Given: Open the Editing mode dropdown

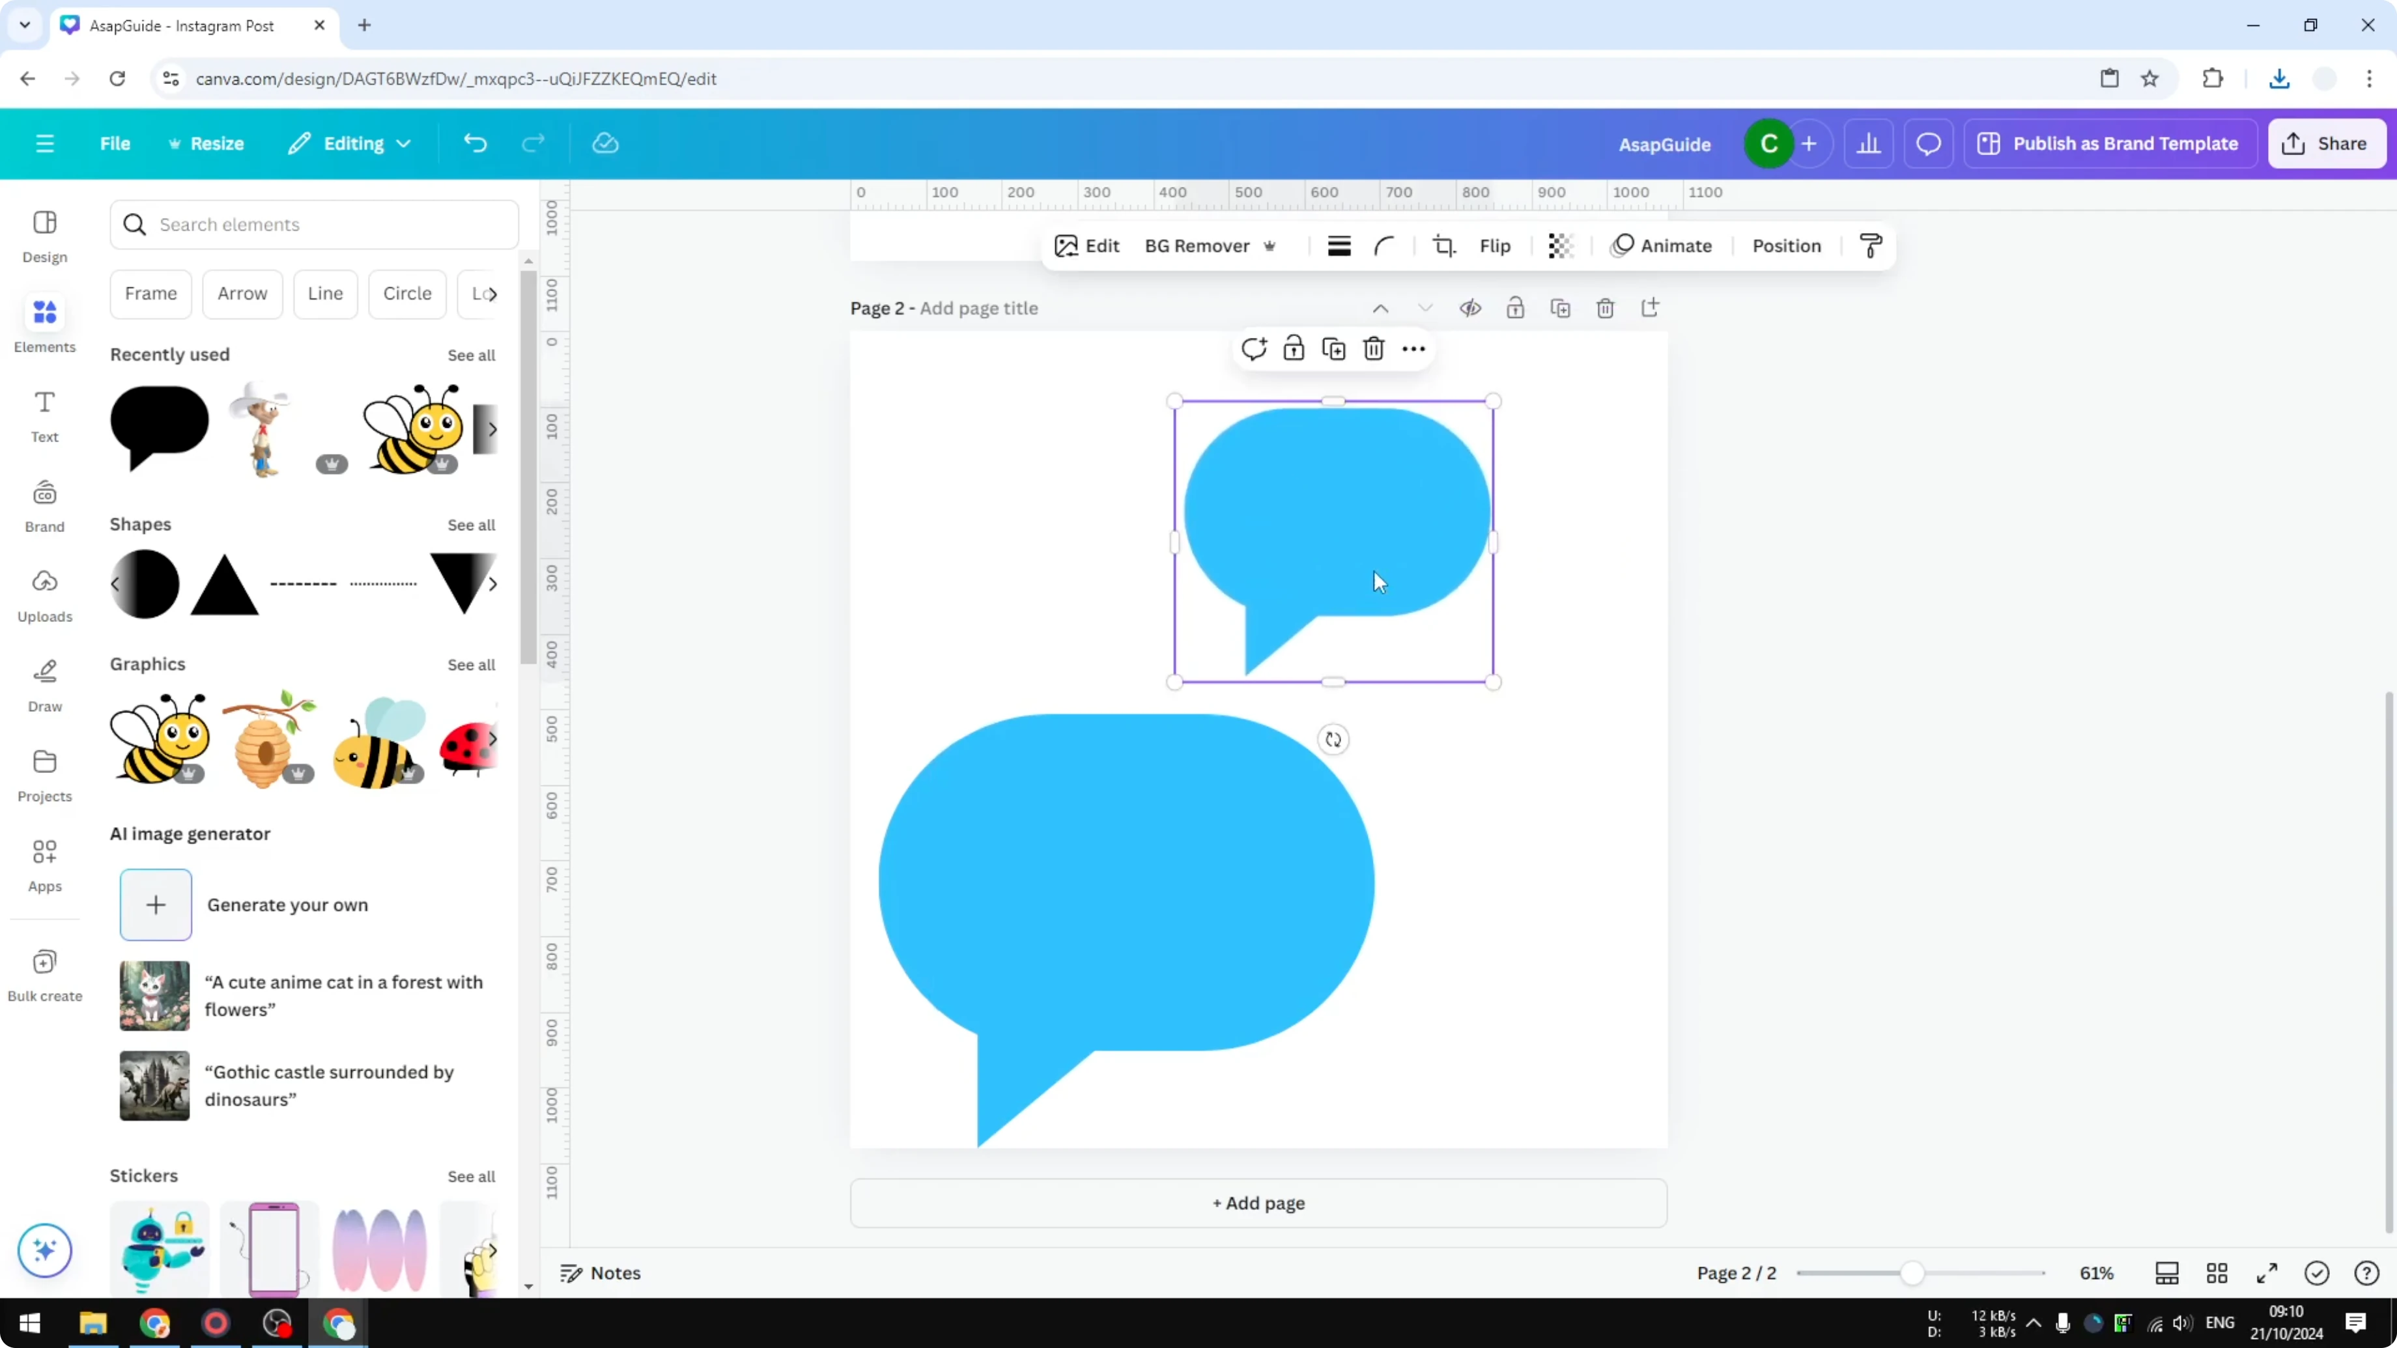Looking at the screenshot, I should (x=349, y=143).
